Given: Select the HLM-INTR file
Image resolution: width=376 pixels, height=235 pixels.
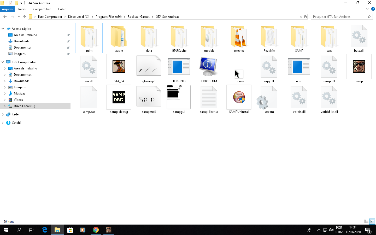Looking at the screenshot, I should point(179,69).
